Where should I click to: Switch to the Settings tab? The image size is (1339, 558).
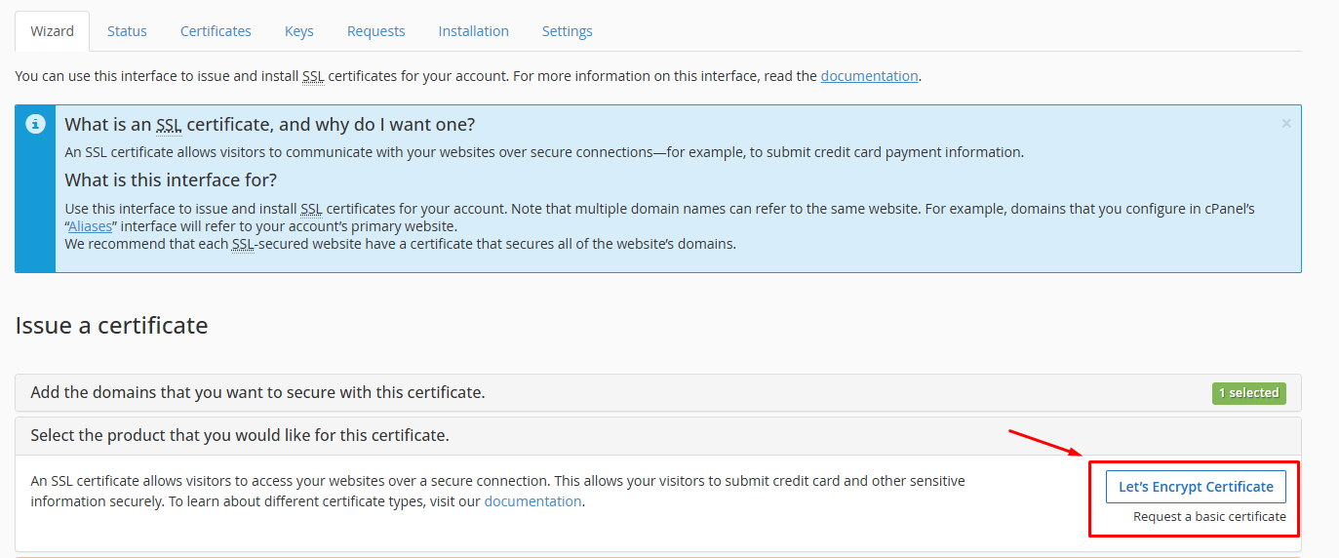(x=568, y=31)
